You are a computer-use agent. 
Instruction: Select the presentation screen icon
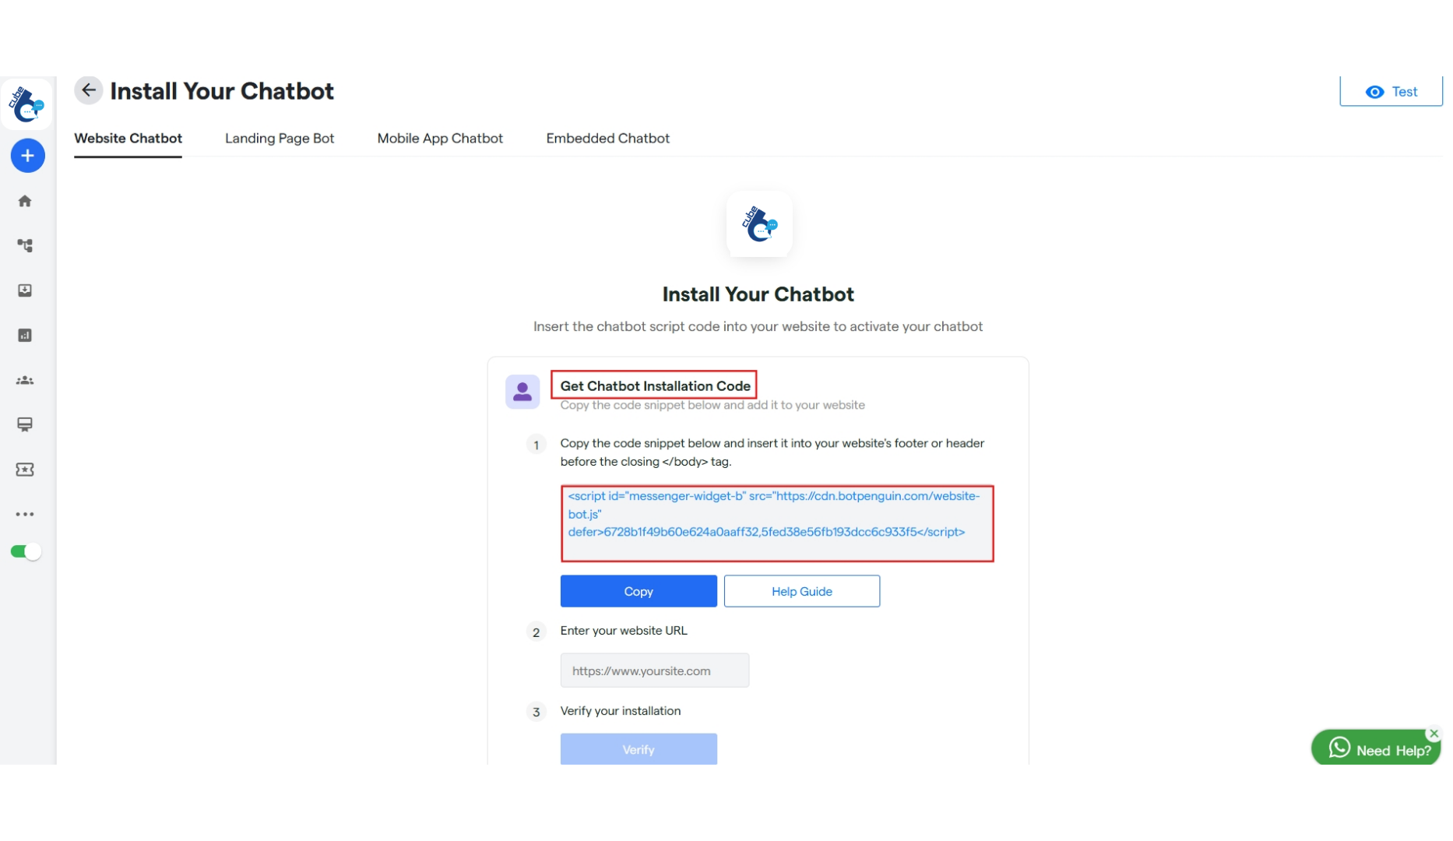tap(25, 425)
